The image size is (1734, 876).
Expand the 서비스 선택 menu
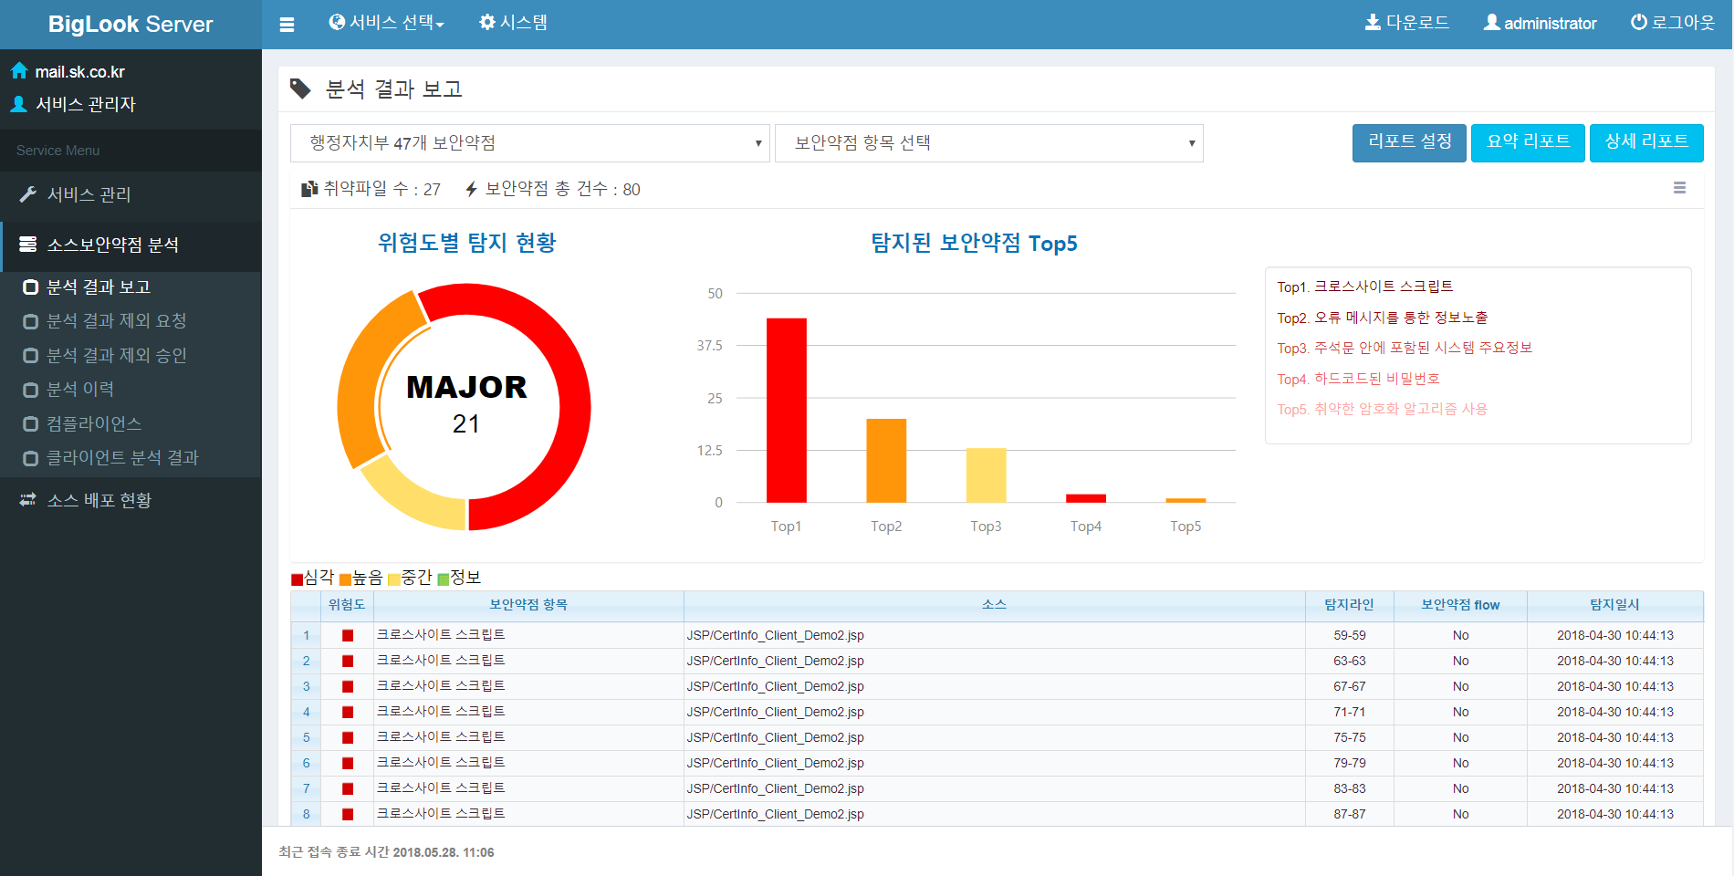387,23
